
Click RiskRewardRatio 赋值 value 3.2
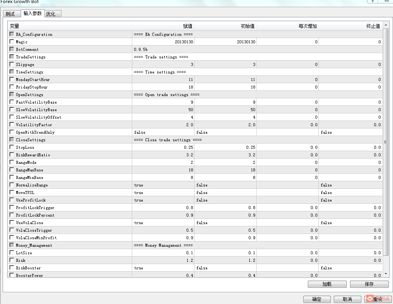point(190,155)
